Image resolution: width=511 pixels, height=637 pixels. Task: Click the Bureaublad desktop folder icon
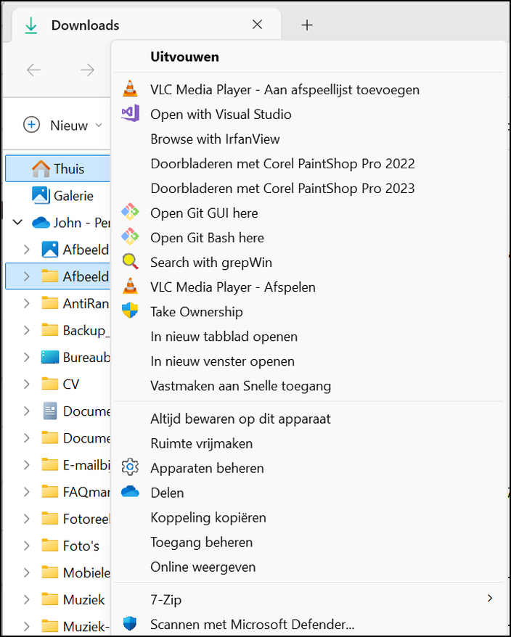50,357
